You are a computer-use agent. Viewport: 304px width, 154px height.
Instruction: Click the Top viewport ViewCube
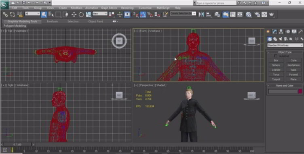point(119,41)
